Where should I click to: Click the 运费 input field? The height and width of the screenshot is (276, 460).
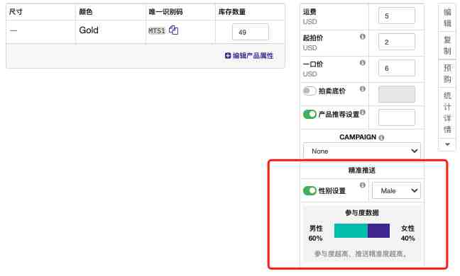pos(397,16)
